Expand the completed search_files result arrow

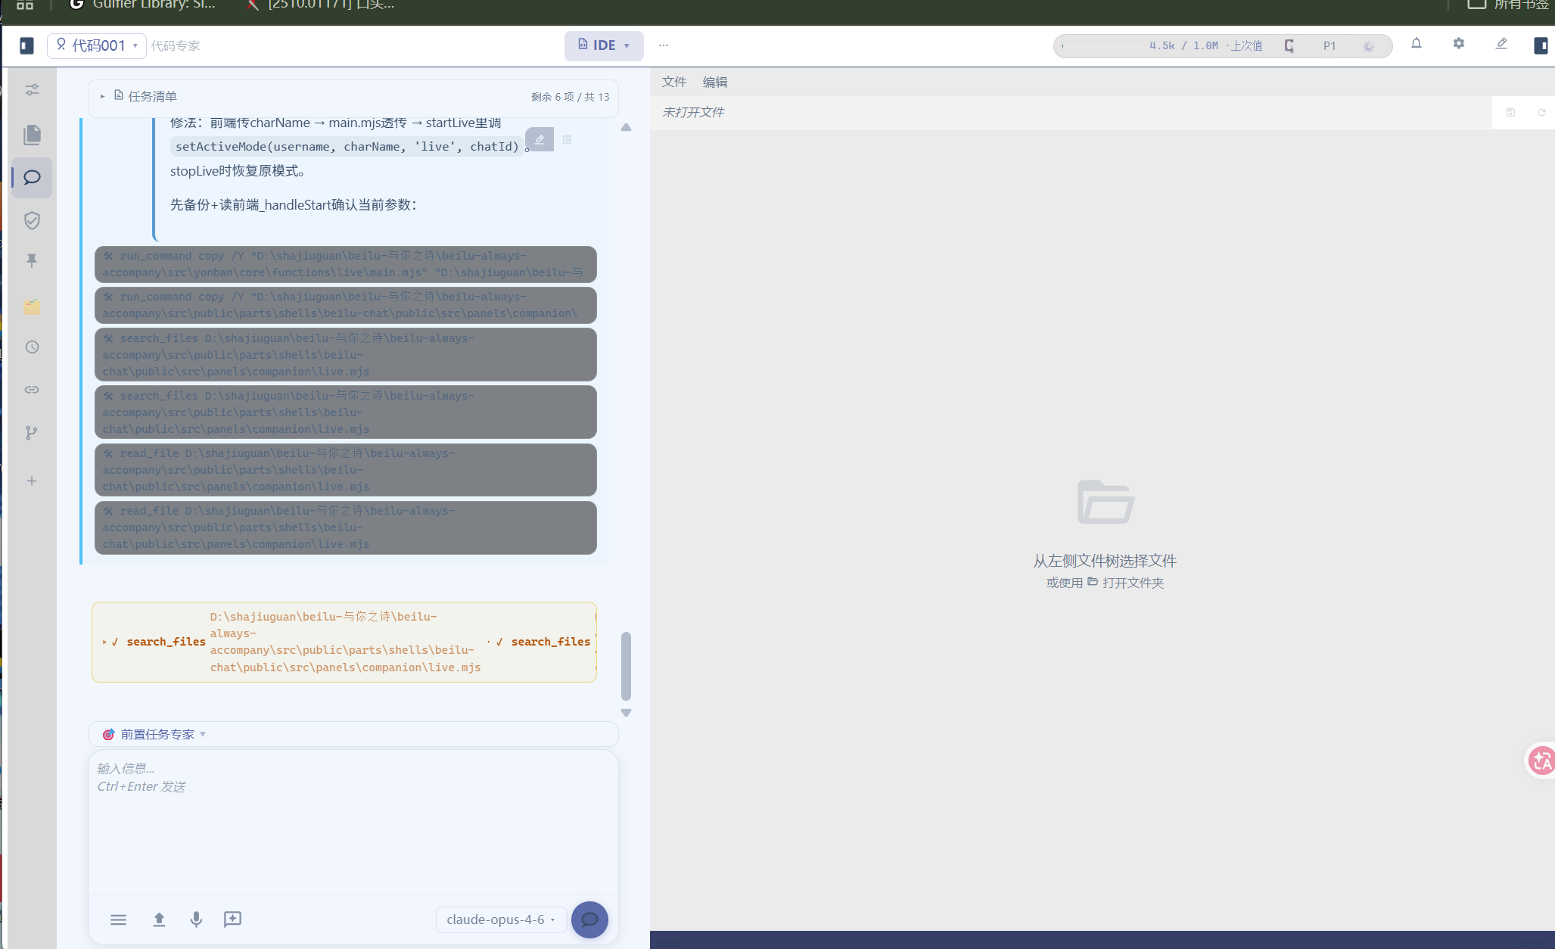click(104, 642)
